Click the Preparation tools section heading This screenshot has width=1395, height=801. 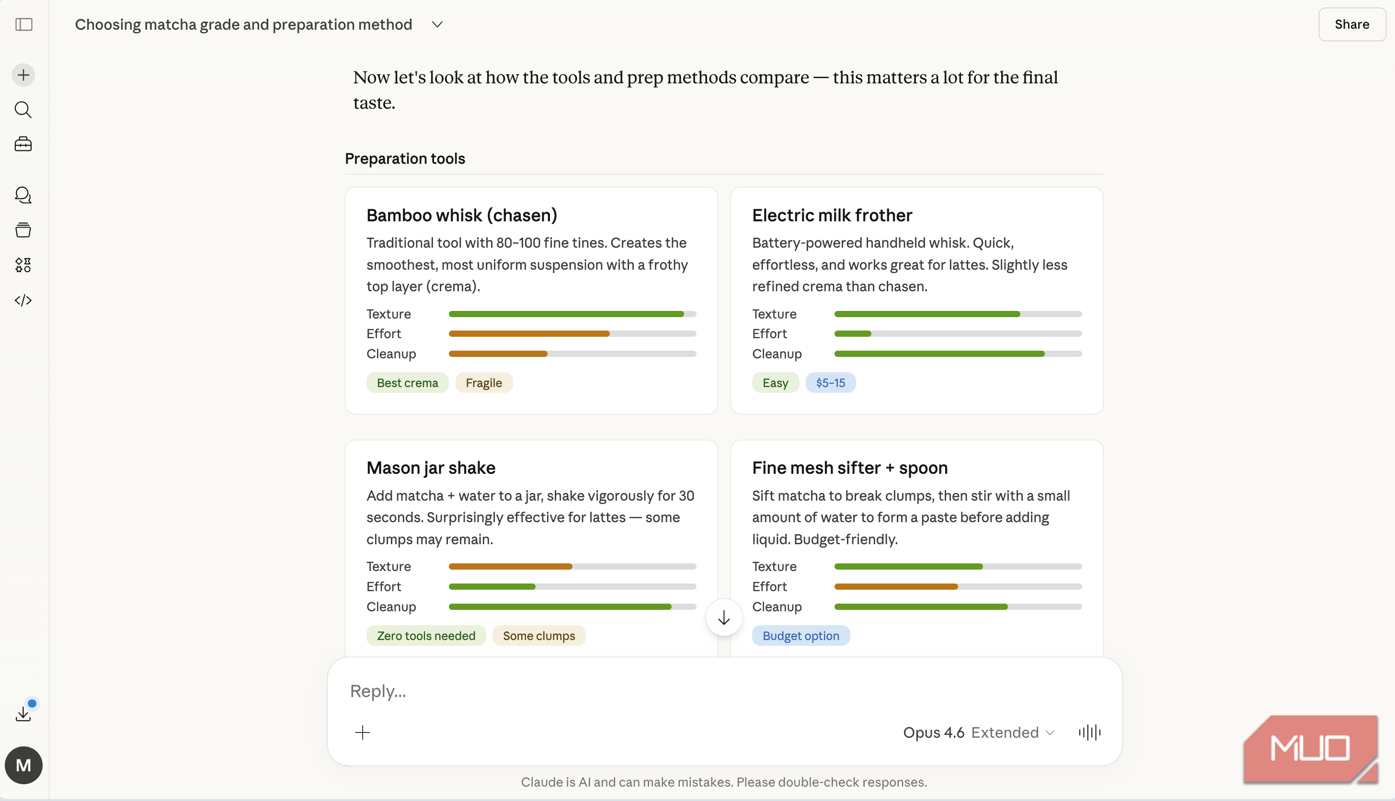pyautogui.click(x=405, y=159)
